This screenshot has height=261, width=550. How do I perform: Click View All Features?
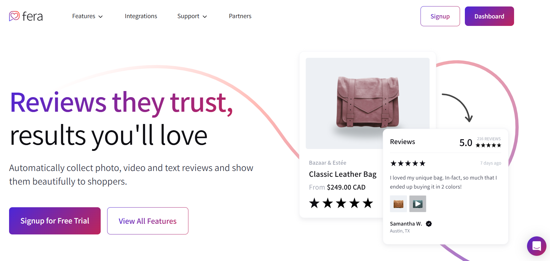(147, 221)
